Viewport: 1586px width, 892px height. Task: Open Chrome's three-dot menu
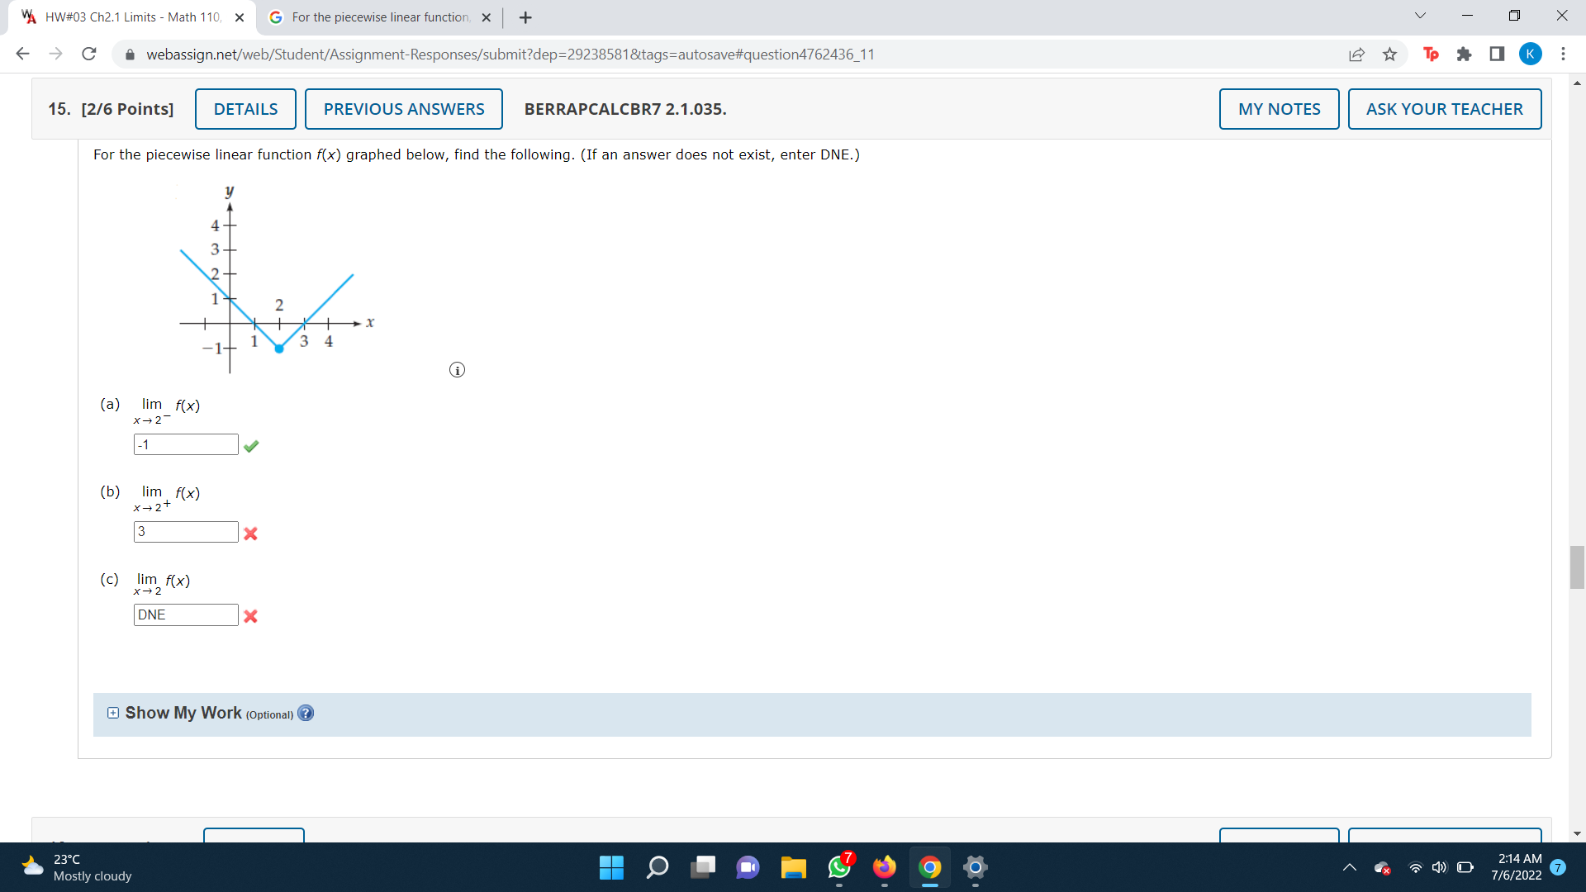(1563, 55)
